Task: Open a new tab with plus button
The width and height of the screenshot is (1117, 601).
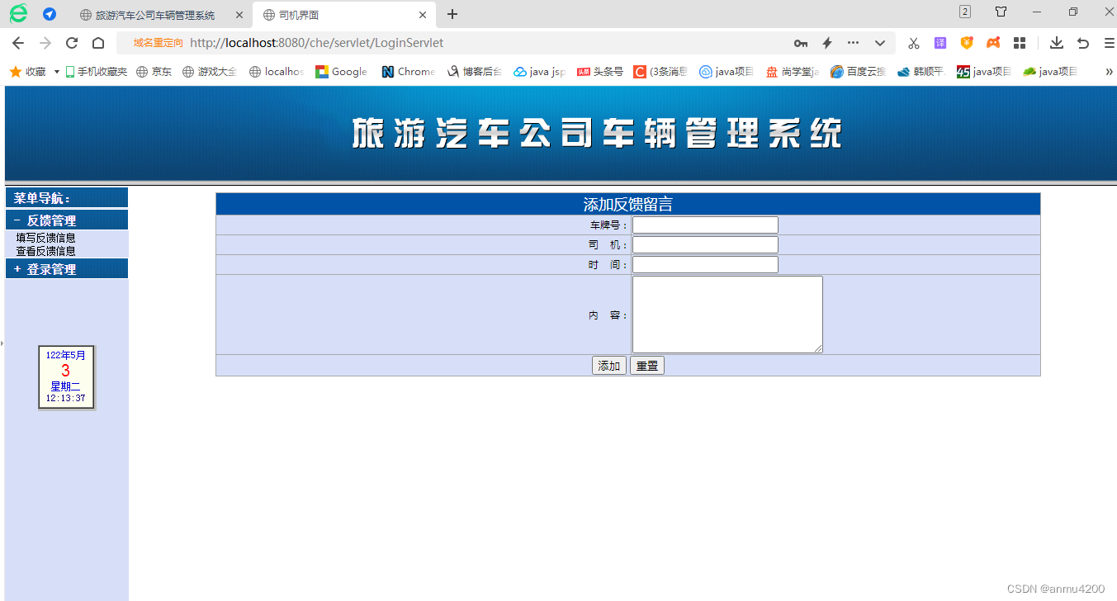Action: pyautogui.click(x=452, y=14)
